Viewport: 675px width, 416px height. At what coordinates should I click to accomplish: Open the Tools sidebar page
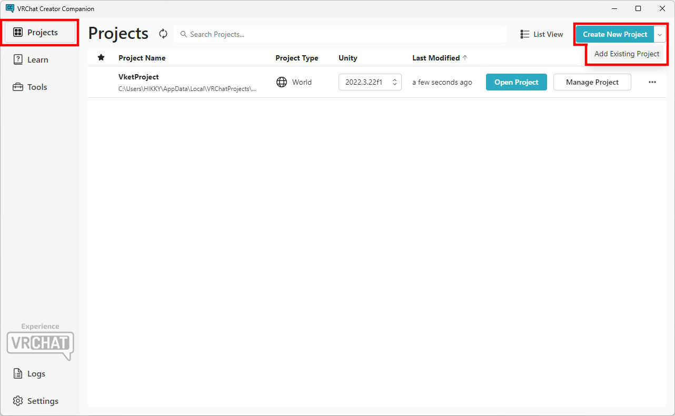[37, 87]
